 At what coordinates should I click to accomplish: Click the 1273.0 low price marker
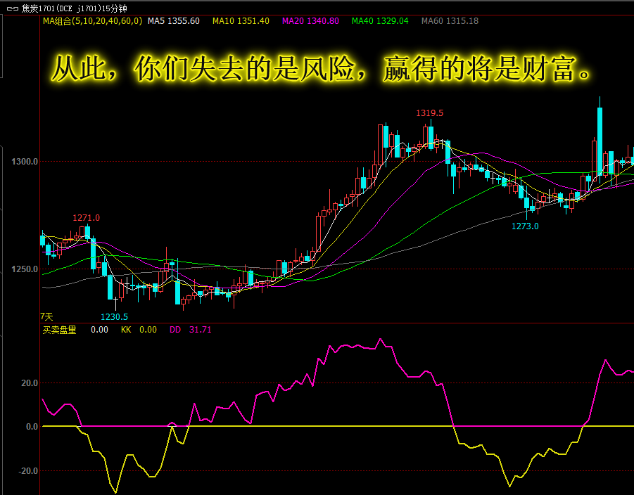click(525, 226)
